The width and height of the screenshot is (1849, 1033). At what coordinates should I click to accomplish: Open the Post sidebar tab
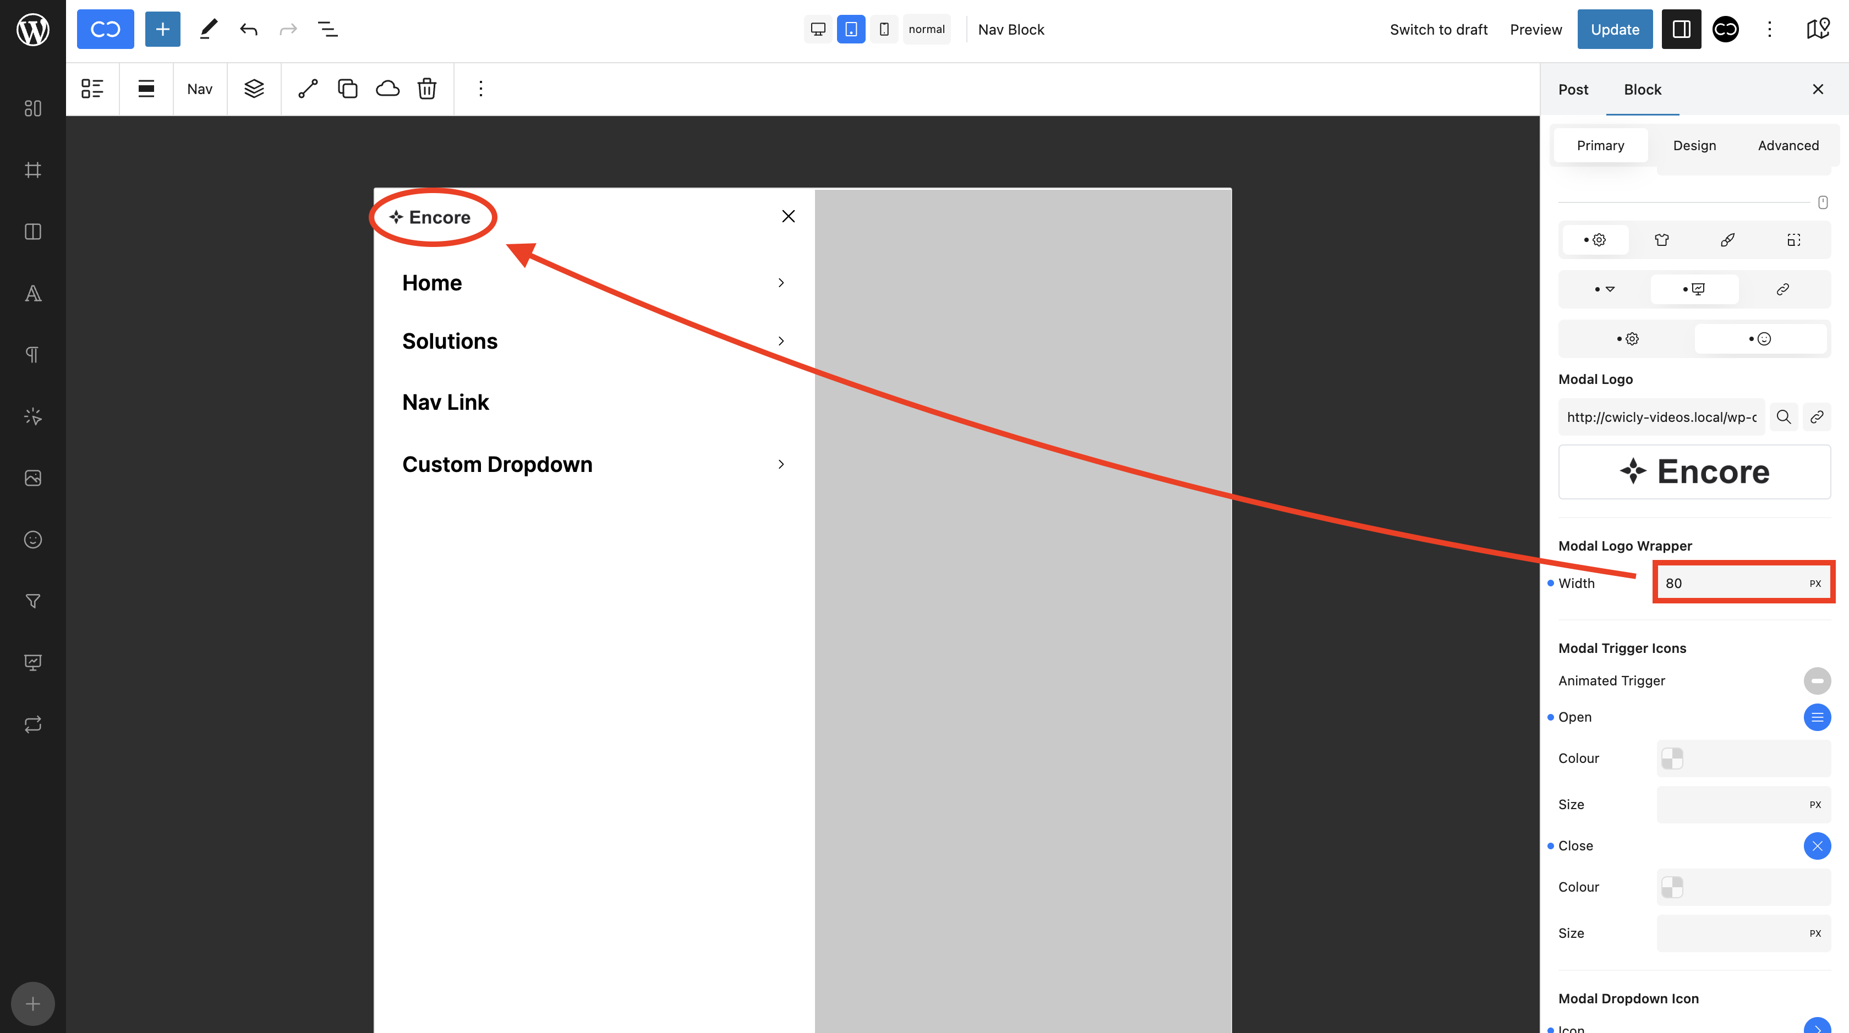[x=1573, y=90]
